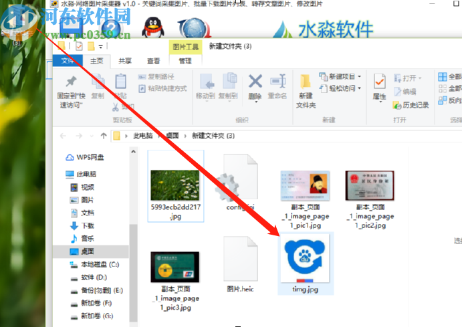Click Paste shortcut in the ribbon
462x327 pixels.
(x=162, y=88)
